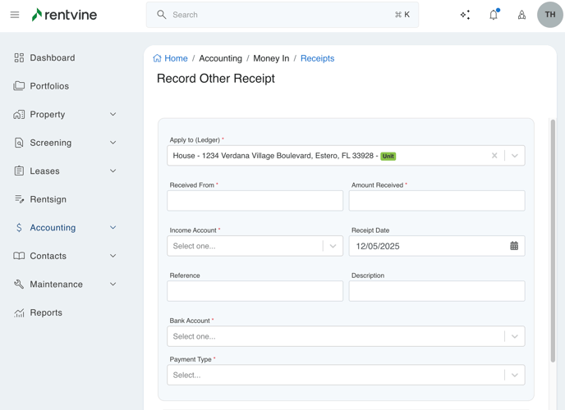Viewport: 565px width, 410px height.
Task: Open the notifications bell
Action: (x=494, y=15)
